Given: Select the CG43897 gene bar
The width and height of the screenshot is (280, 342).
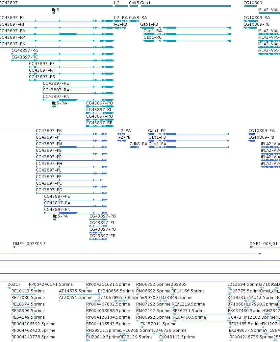Looking at the screenshot, I should click(x=57, y=6).
